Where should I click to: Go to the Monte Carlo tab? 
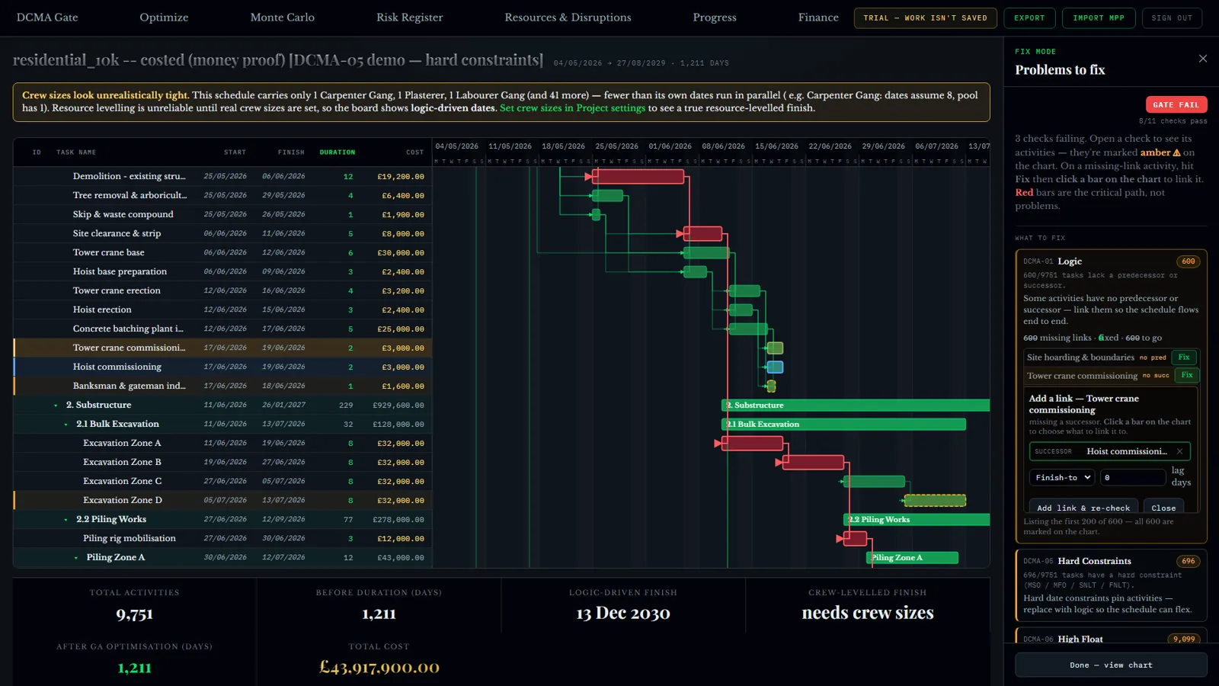pos(282,18)
